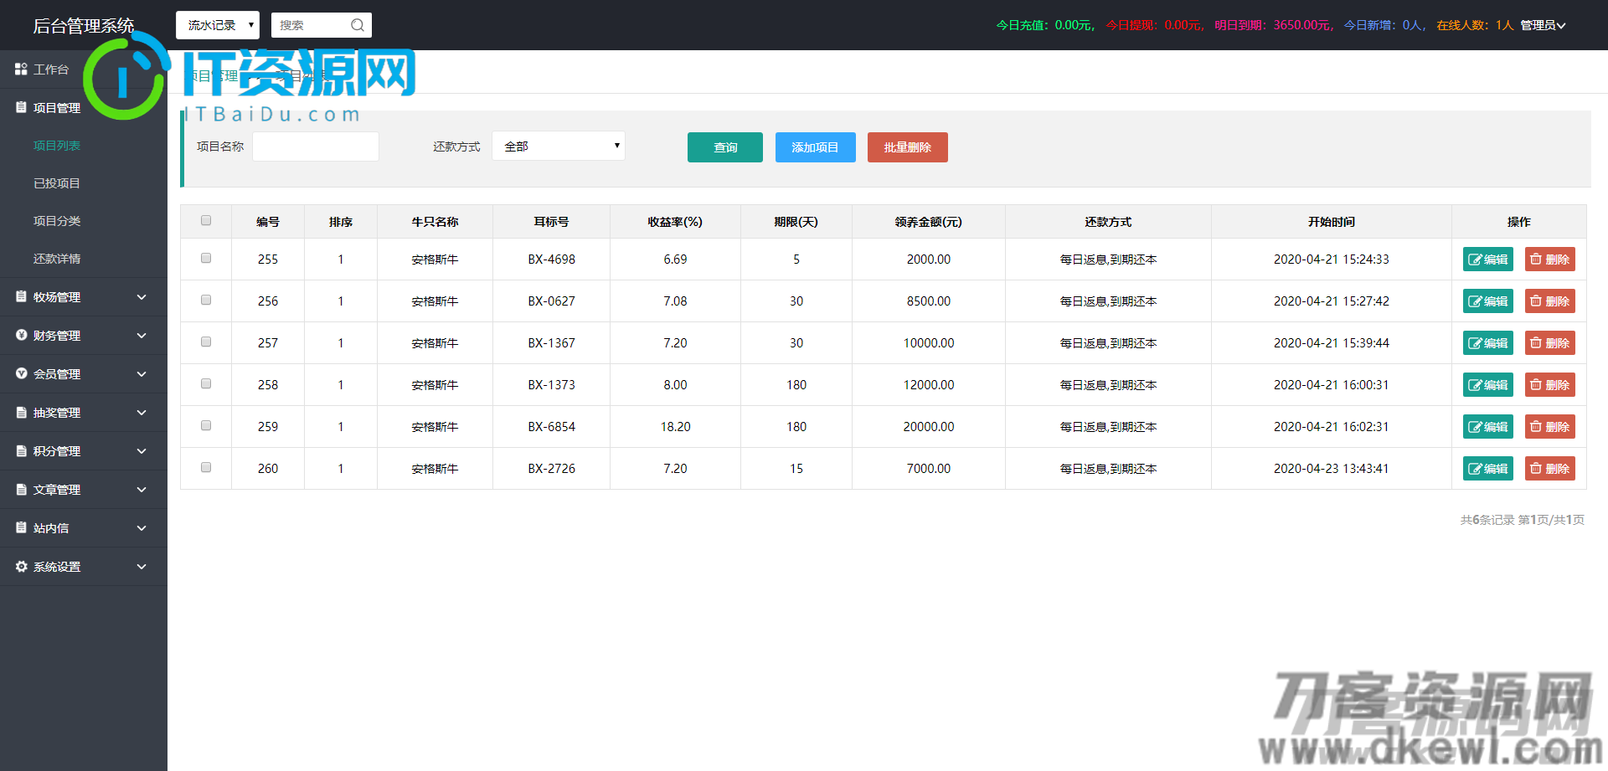Edit row 255 with 编辑 button
The height and width of the screenshot is (771, 1608).
pos(1488,260)
